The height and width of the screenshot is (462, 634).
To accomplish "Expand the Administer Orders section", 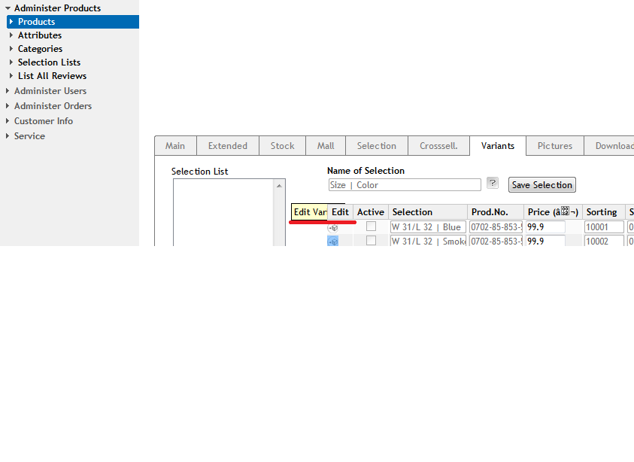I will tap(53, 106).
